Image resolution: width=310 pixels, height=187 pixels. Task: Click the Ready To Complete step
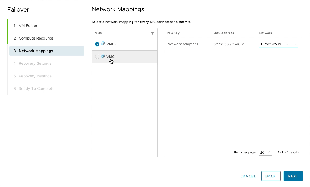click(36, 89)
